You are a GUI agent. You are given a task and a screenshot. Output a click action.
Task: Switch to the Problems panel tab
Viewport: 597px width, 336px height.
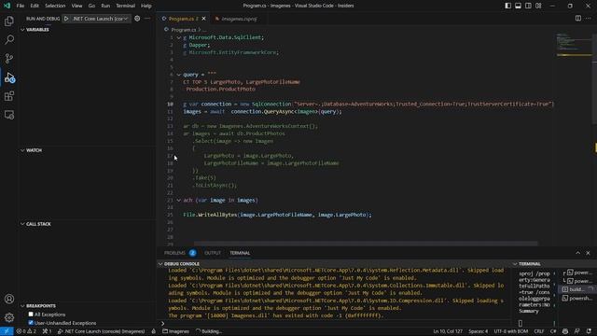(180, 253)
